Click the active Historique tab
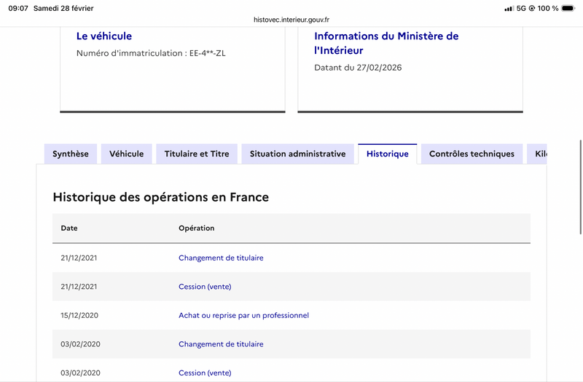Image resolution: width=583 pixels, height=382 pixels. point(387,154)
